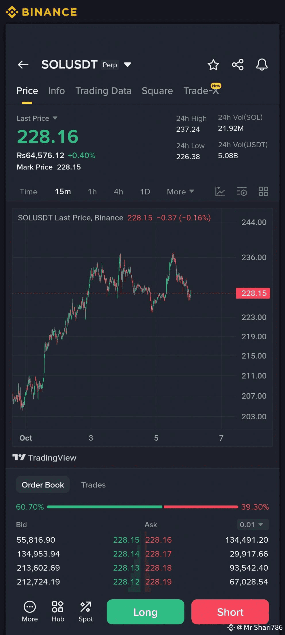Select the 4h chart interval
Screen dimensions: 285x635
(x=118, y=192)
